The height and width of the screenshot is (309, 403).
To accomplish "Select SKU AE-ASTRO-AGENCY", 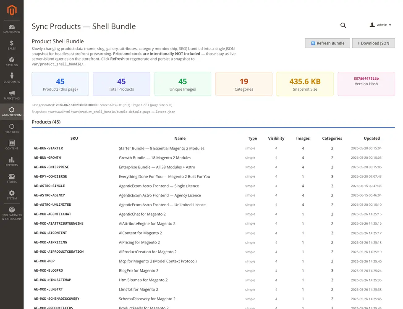I will pos(50,195).
